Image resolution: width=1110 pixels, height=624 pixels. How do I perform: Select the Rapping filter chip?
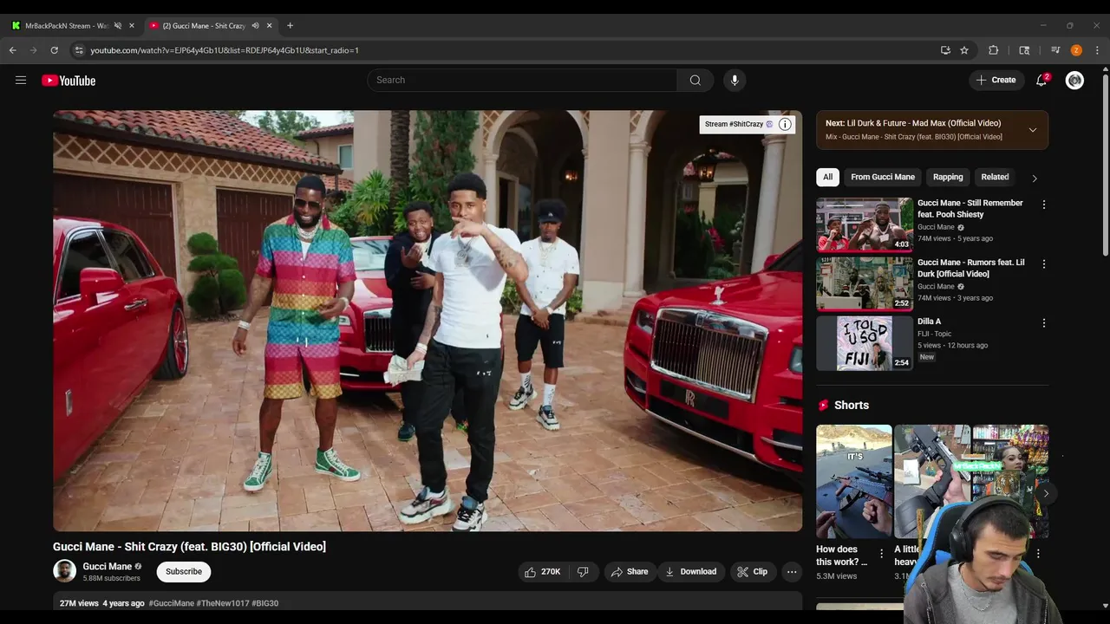(948, 177)
